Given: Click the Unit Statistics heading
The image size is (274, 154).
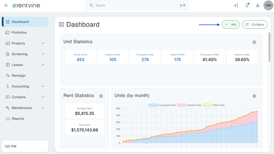Looking at the screenshot, I should (78, 41).
